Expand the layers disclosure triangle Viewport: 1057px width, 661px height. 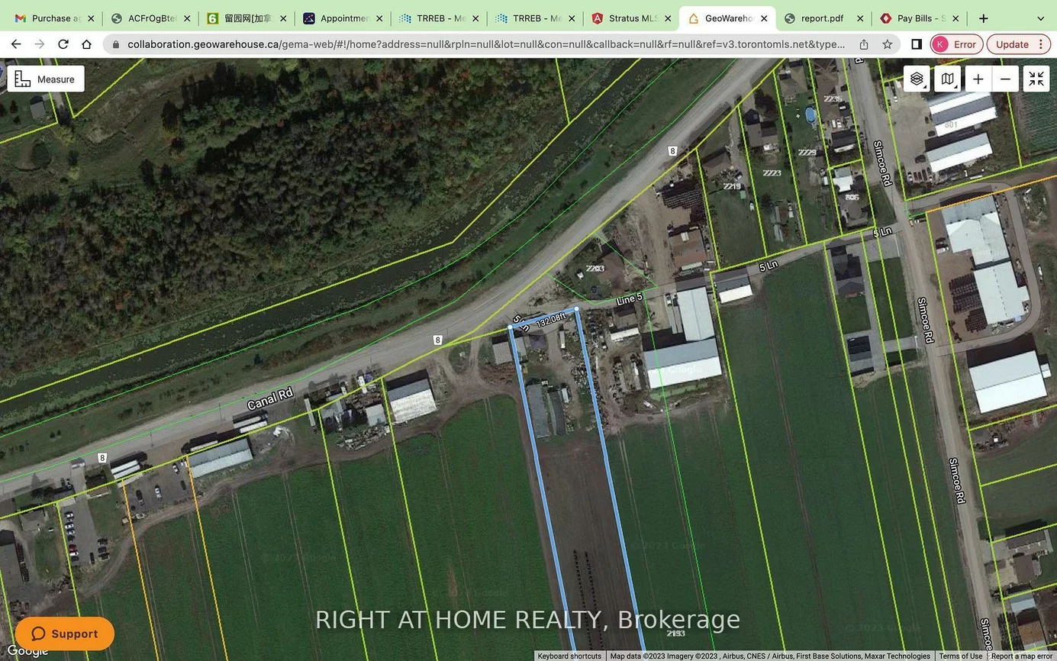(925, 89)
